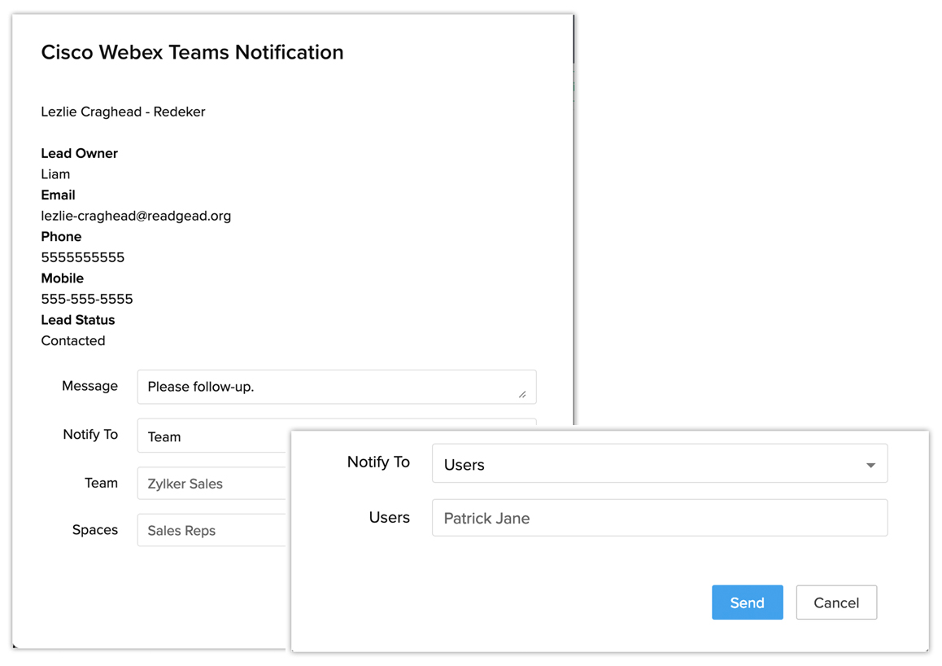Select the phone number 5555555555

tap(83, 257)
